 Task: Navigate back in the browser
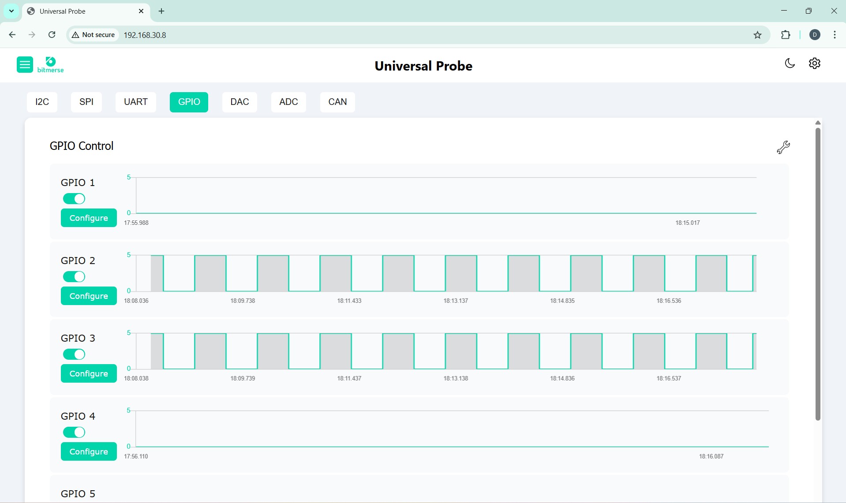click(12, 34)
